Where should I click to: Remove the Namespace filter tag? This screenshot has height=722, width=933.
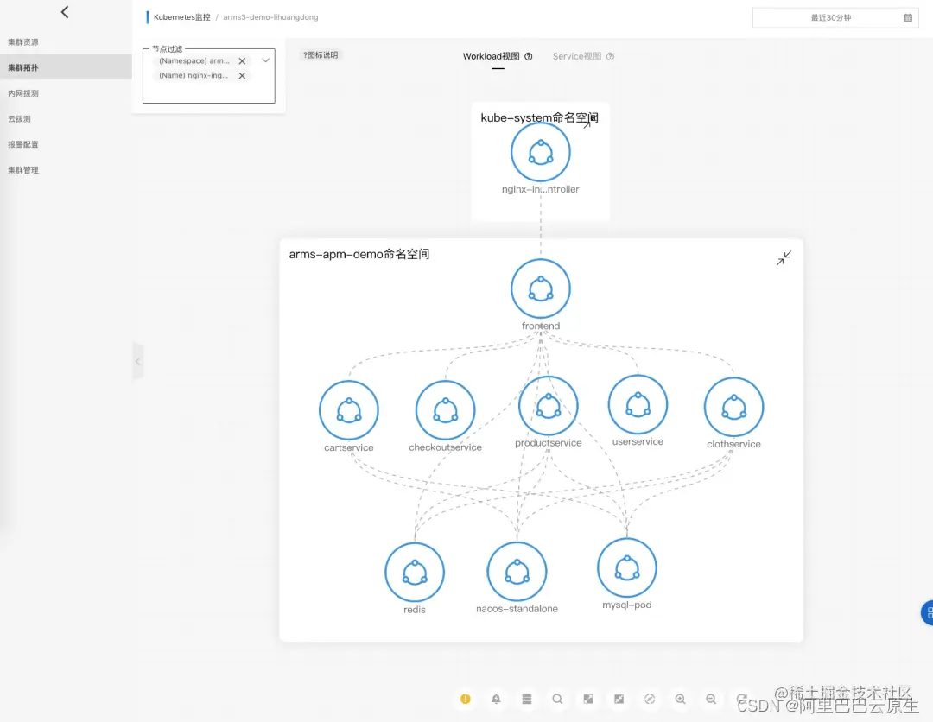[242, 61]
